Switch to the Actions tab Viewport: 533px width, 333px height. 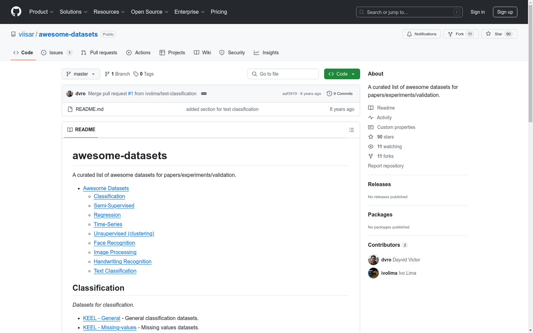click(x=138, y=53)
